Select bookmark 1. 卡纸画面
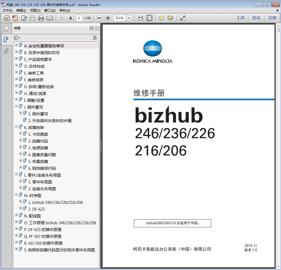Viewport: 281px width, 270px height. point(38,134)
